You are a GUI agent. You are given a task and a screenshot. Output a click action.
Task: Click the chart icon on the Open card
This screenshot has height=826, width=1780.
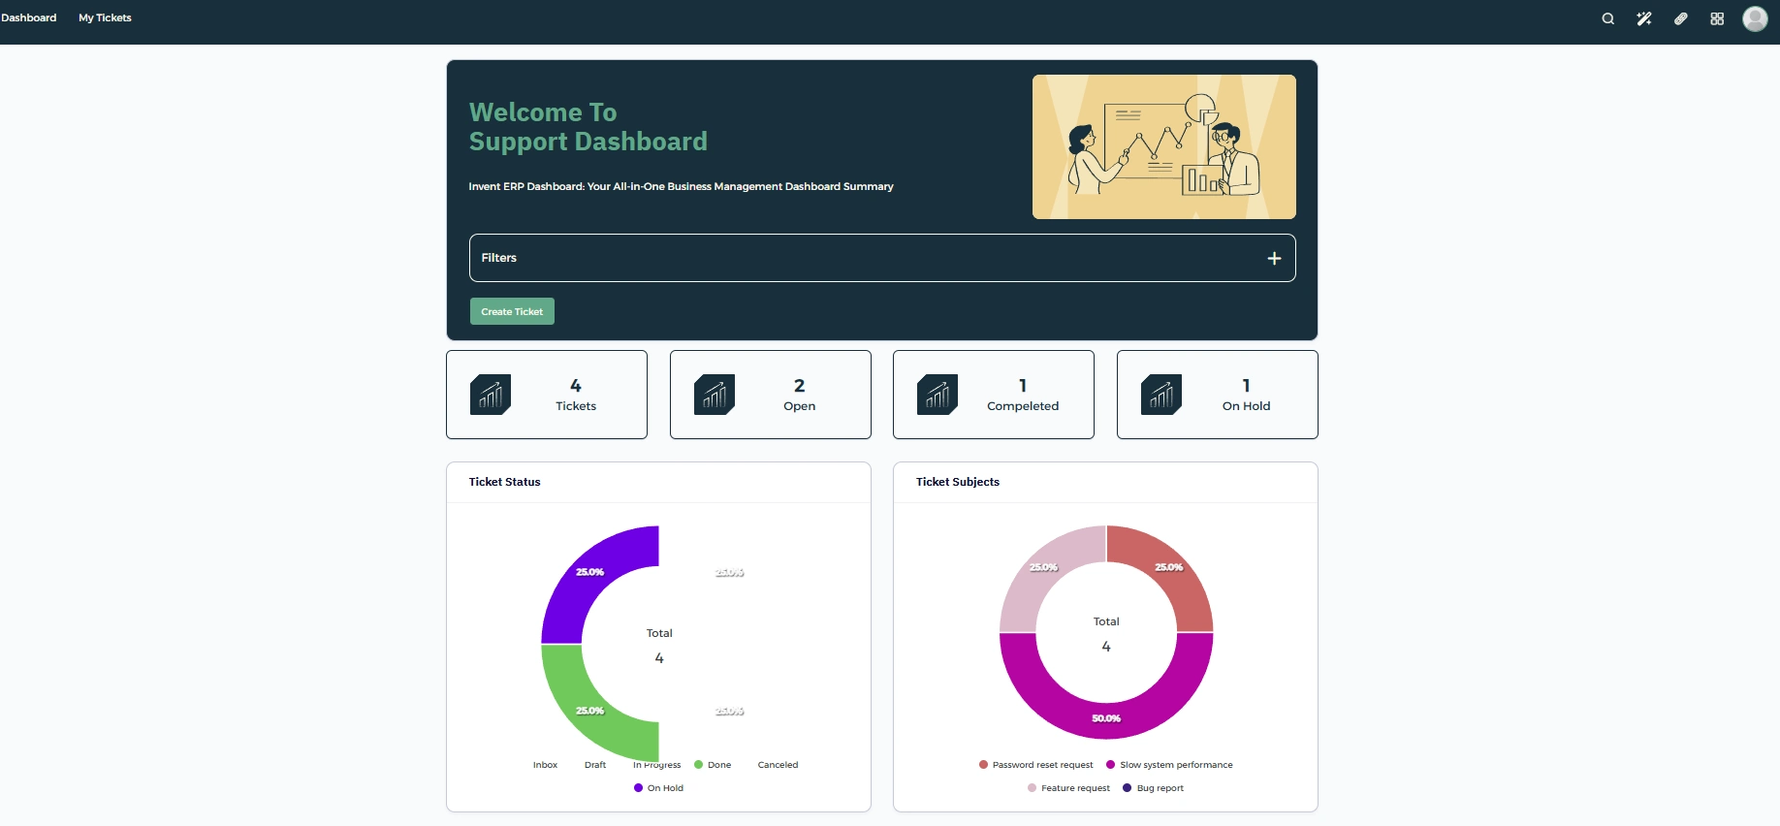(x=715, y=395)
